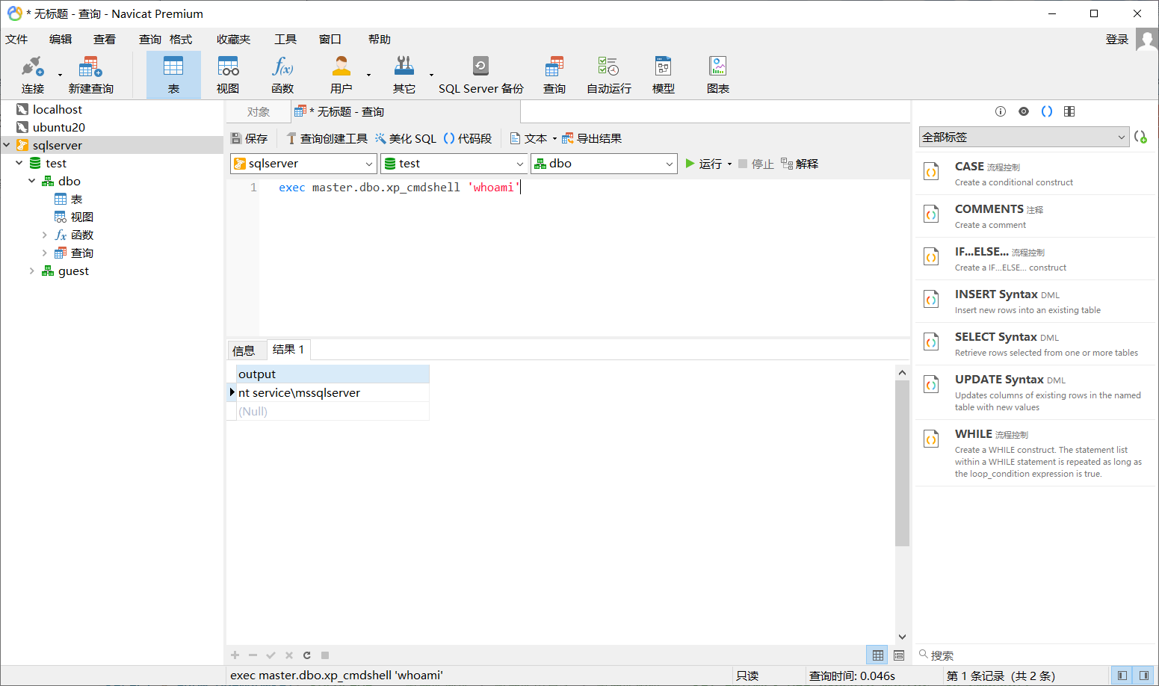Select the localhost connection
The height and width of the screenshot is (686, 1159).
57,109
